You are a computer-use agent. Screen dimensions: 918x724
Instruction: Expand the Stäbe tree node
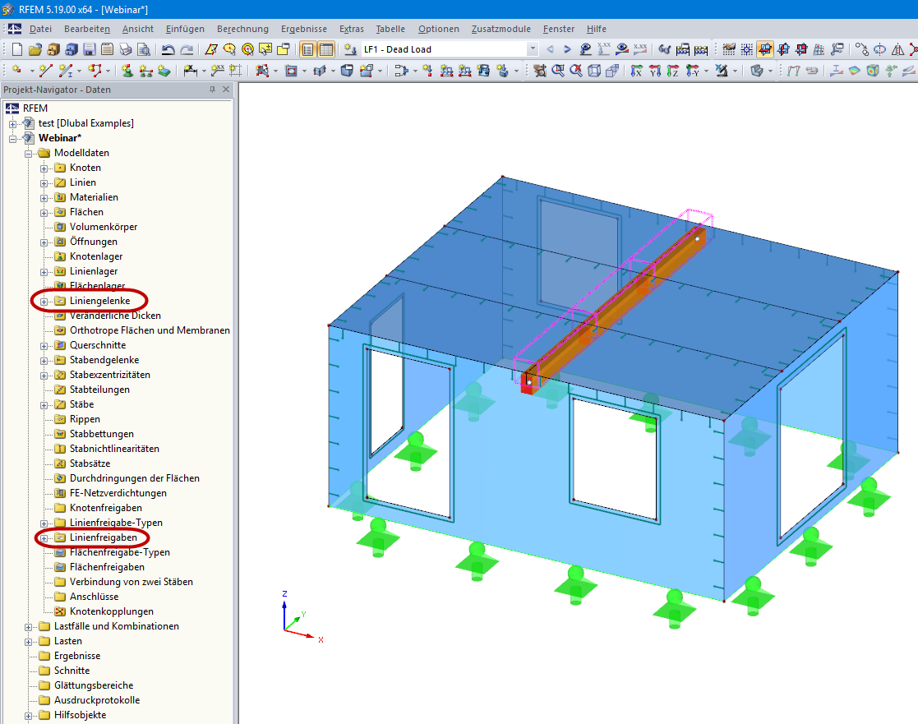coord(44,405)
